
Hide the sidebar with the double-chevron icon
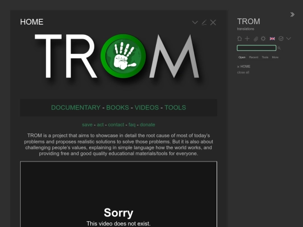292,15
